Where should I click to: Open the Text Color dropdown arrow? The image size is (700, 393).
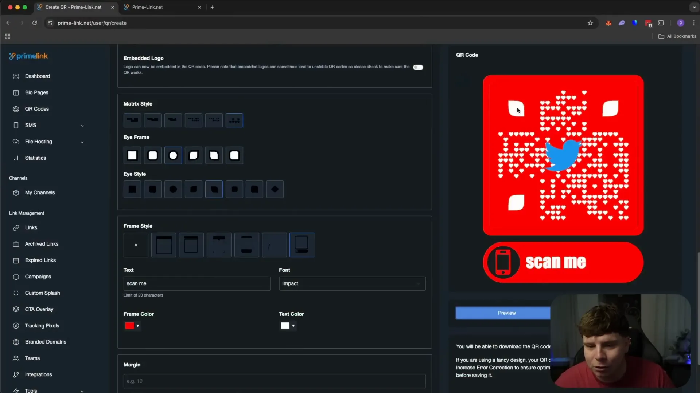tap(293, 326)
